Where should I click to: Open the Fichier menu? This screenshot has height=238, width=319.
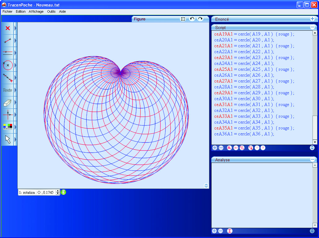[x=7, y=11]
